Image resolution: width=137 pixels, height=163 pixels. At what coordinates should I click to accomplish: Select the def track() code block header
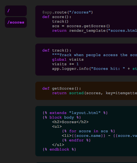tap(57, 50)
